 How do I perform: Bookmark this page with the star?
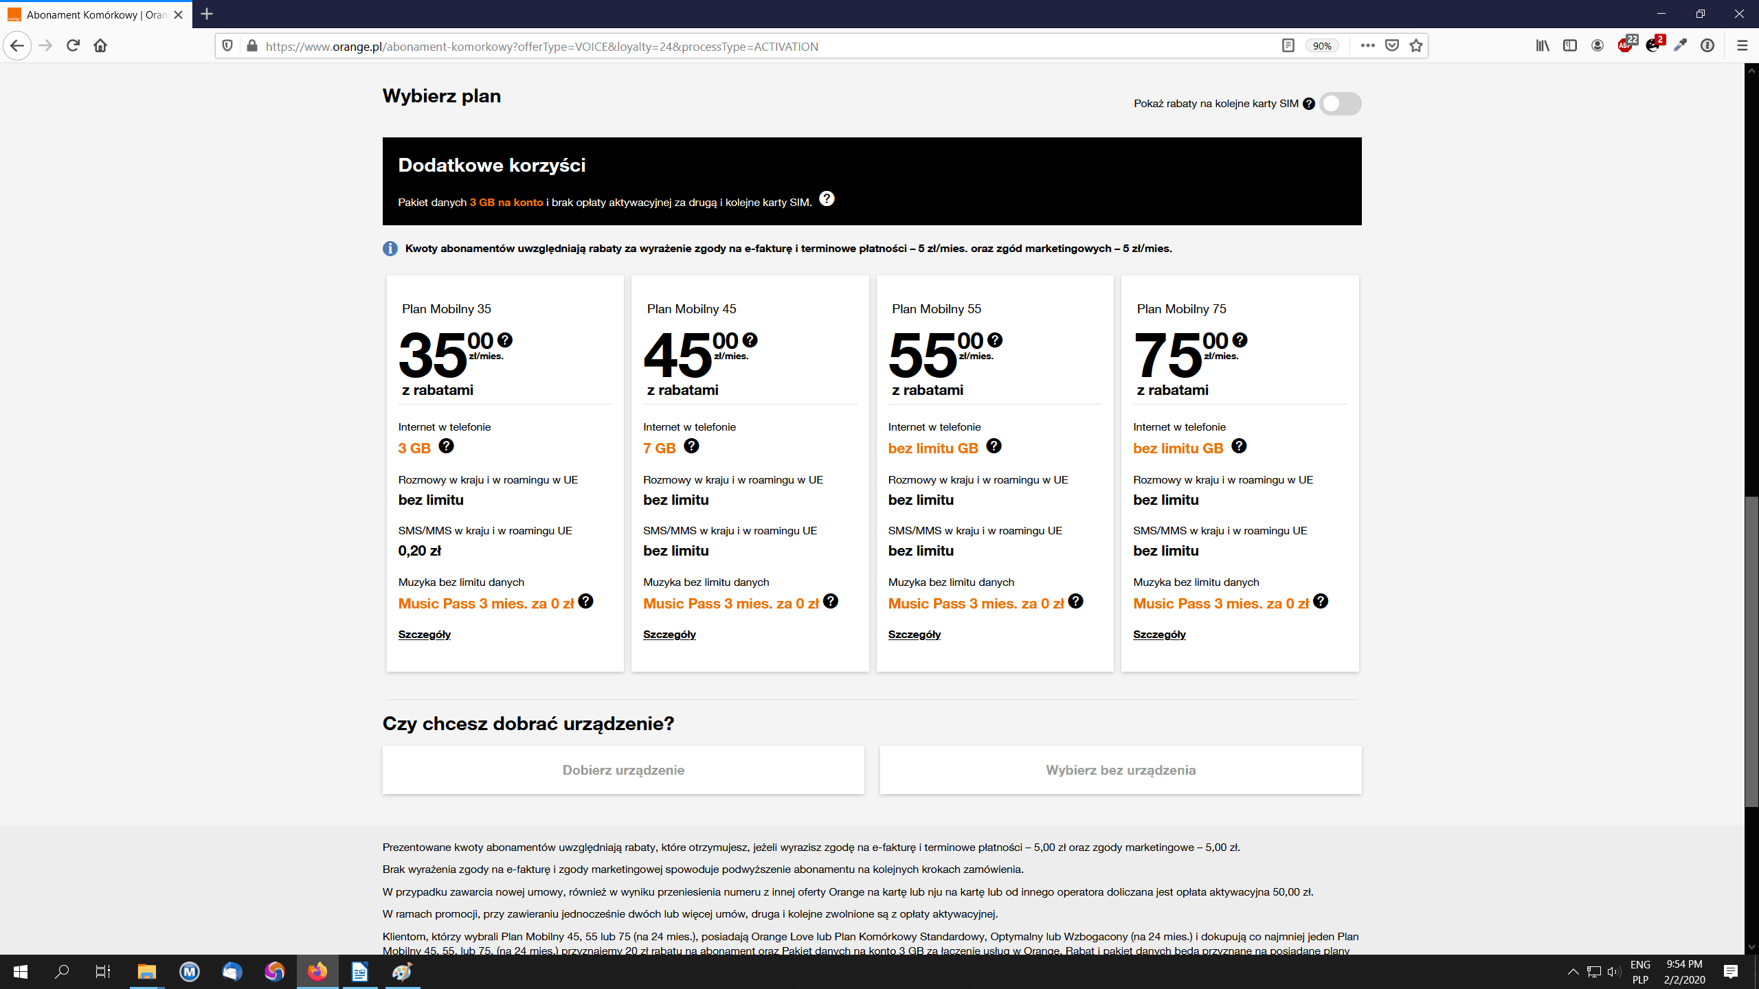1416,46
